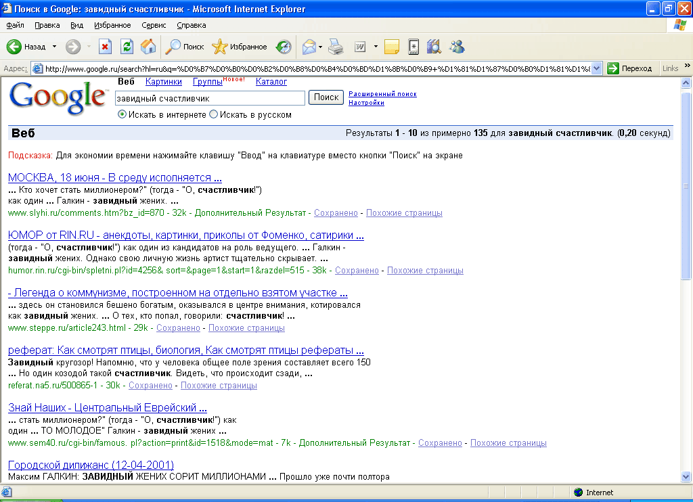Open the Справка menu
This screenshot has height=502, width=693.
(x=192, y=25)
